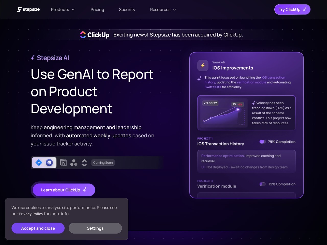Open cookie Settings

tap(95, 228)
